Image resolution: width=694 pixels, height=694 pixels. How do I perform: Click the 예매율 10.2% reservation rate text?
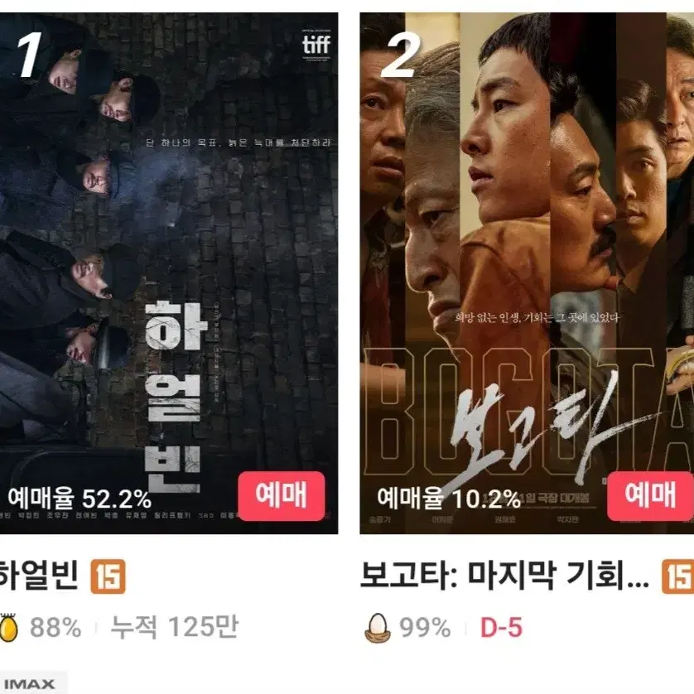coord(449,499)
